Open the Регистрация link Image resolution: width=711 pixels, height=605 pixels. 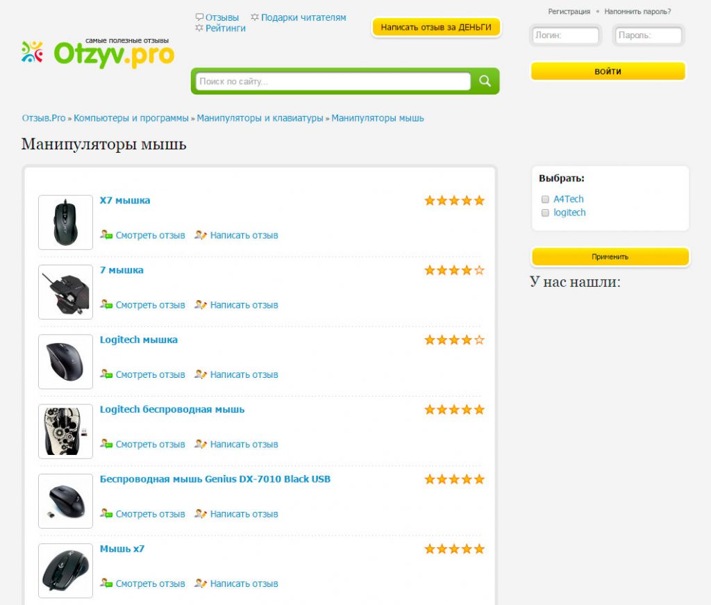pyautogui.click(x=569, y=11)
